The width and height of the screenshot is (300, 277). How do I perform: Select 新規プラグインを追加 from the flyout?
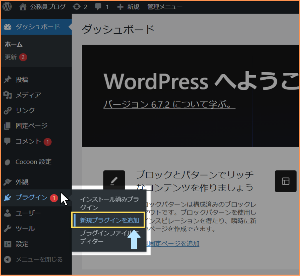(x=110, y=220)
